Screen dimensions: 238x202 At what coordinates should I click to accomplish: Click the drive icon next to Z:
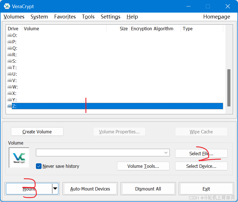(x=10, y=106)
